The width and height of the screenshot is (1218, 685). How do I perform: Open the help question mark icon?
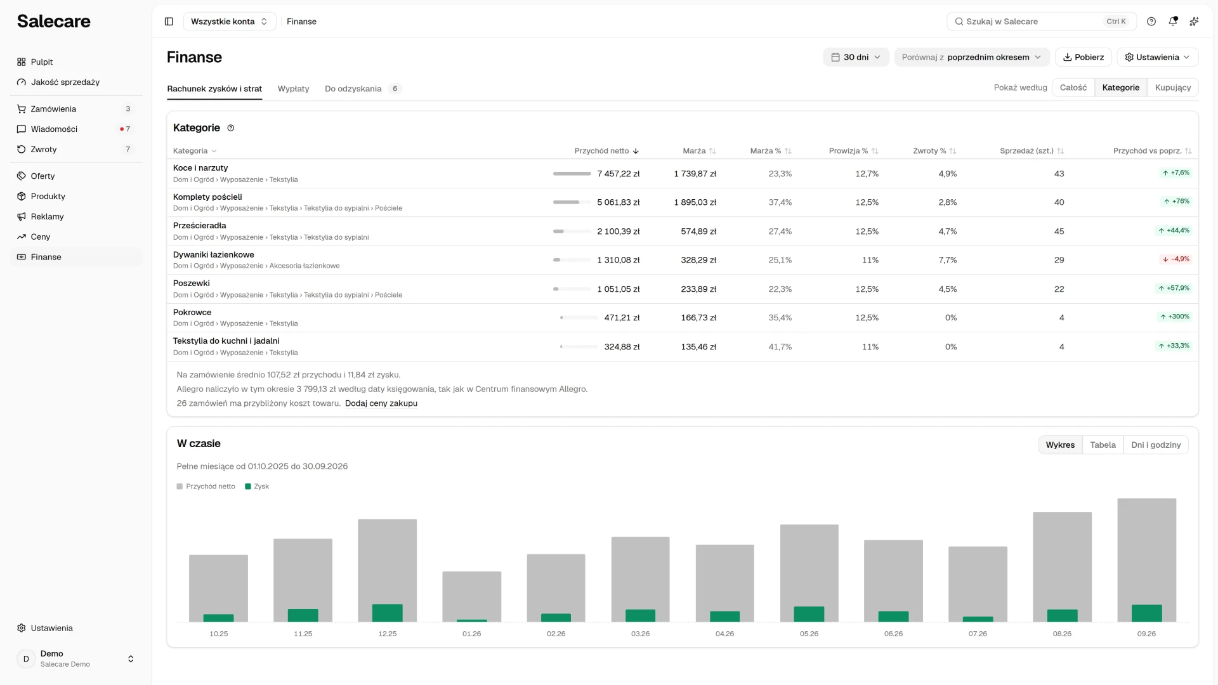1151,22
